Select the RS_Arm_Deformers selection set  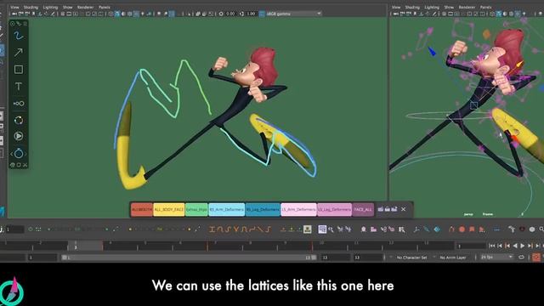click(227, 210)
